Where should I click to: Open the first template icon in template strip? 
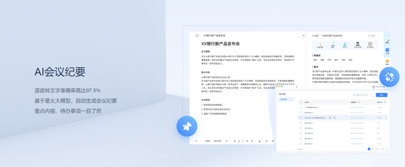click(320, 44)
